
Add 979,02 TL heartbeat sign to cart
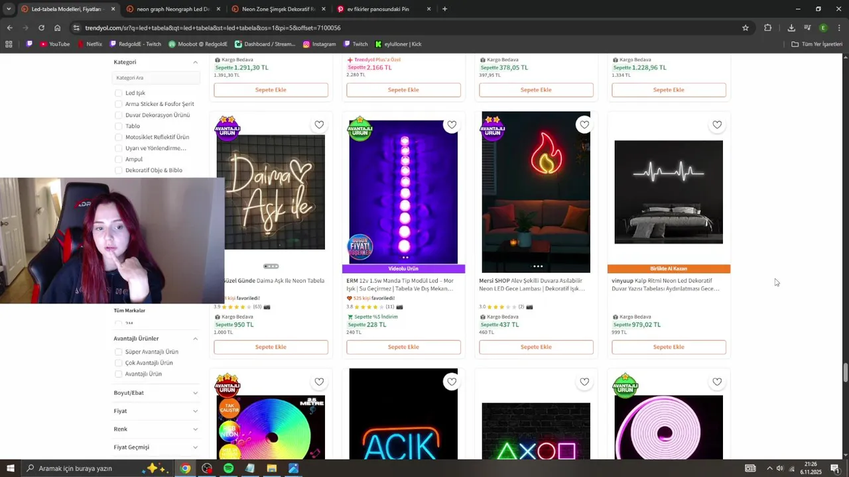[x=669, y=347]
